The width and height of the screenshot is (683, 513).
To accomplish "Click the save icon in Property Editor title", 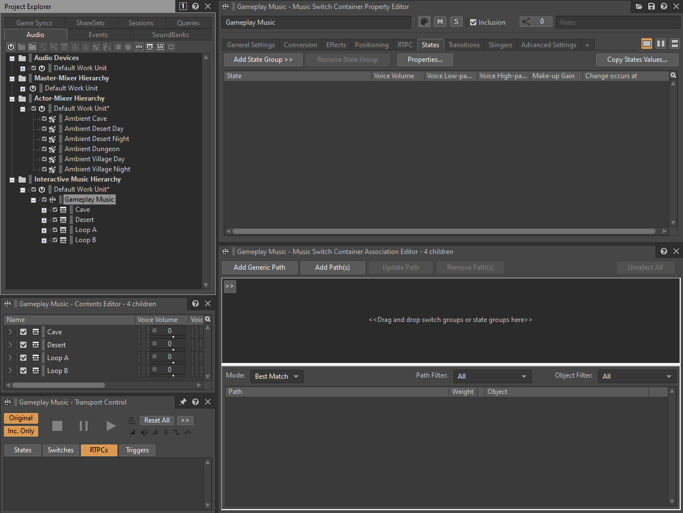I will (x=652, y=6).
